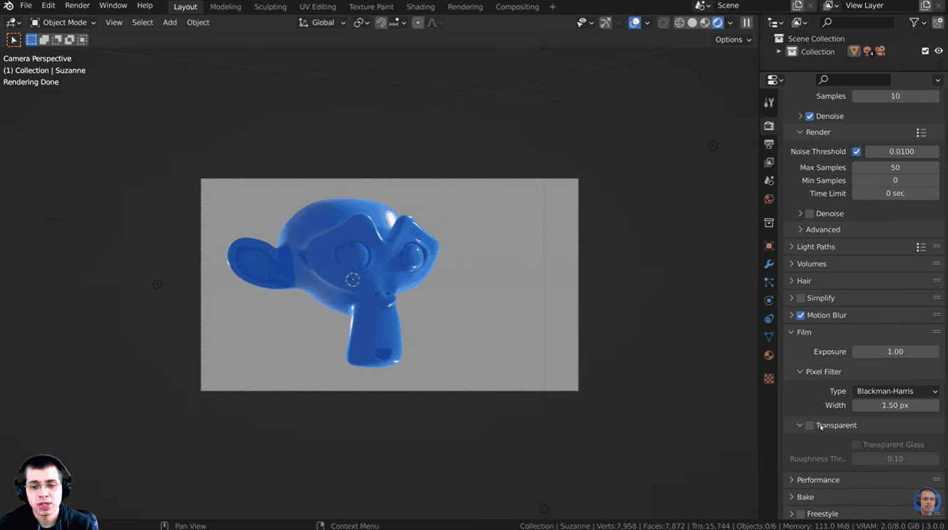Open the Particles properties tab

(x=768, y=283)
